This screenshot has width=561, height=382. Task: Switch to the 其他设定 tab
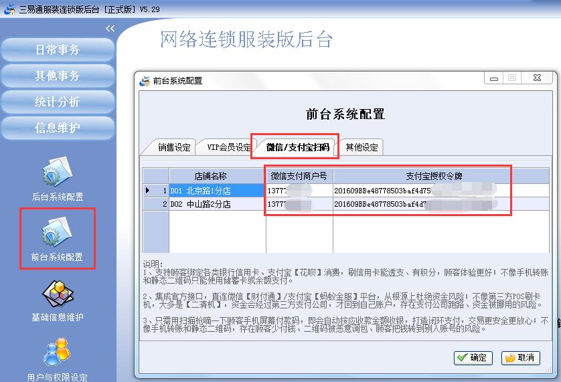click(x=362, y=147)
